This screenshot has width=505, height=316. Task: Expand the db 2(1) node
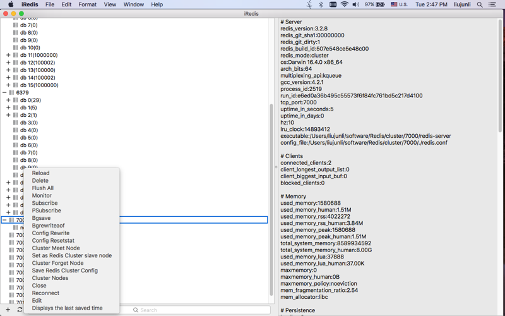coord(8,115)
